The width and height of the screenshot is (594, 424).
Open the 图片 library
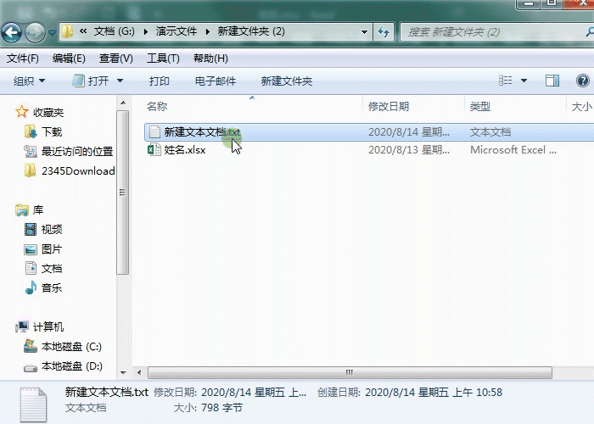[x=52, y=249]
